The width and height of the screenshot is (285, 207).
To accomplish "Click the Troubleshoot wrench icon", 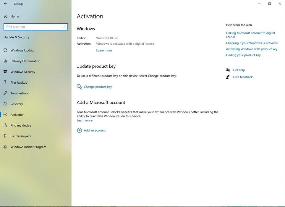I will tap(5, 93).
